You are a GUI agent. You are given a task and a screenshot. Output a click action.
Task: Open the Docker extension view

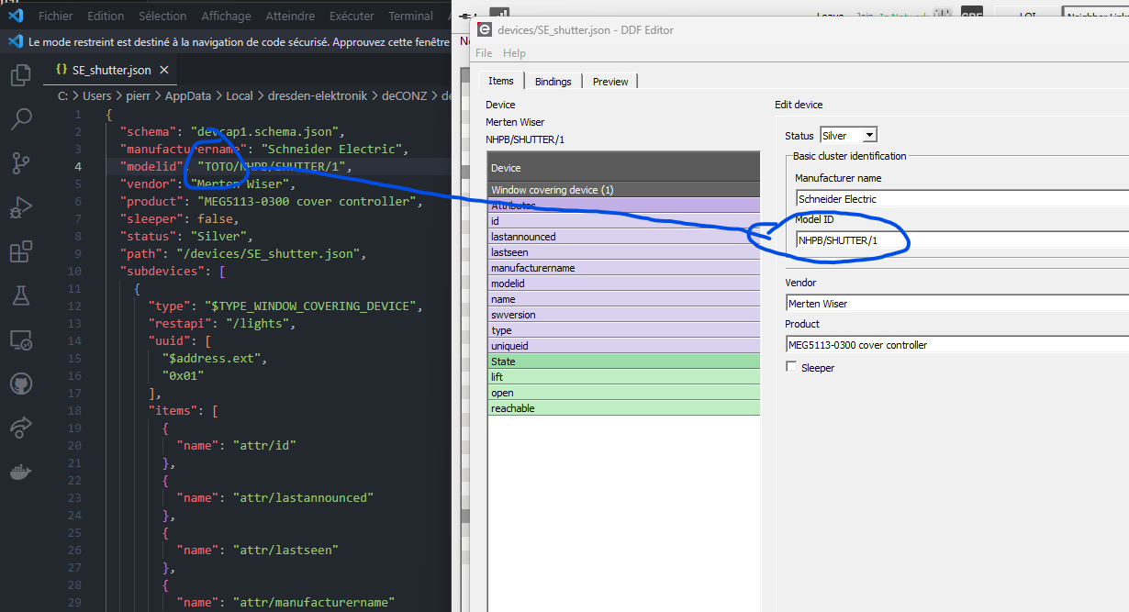pos(20,472)
